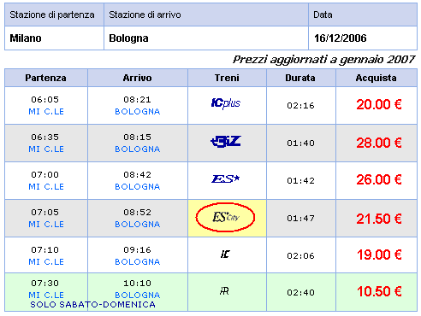
Task: Select the R regional train icon
Action: [224, 291]
